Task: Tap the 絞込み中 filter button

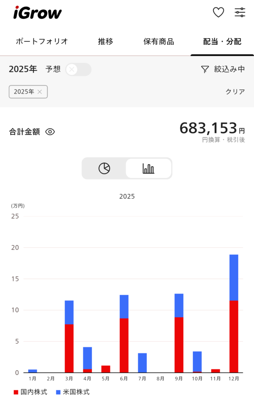Action: click(229, 69)
